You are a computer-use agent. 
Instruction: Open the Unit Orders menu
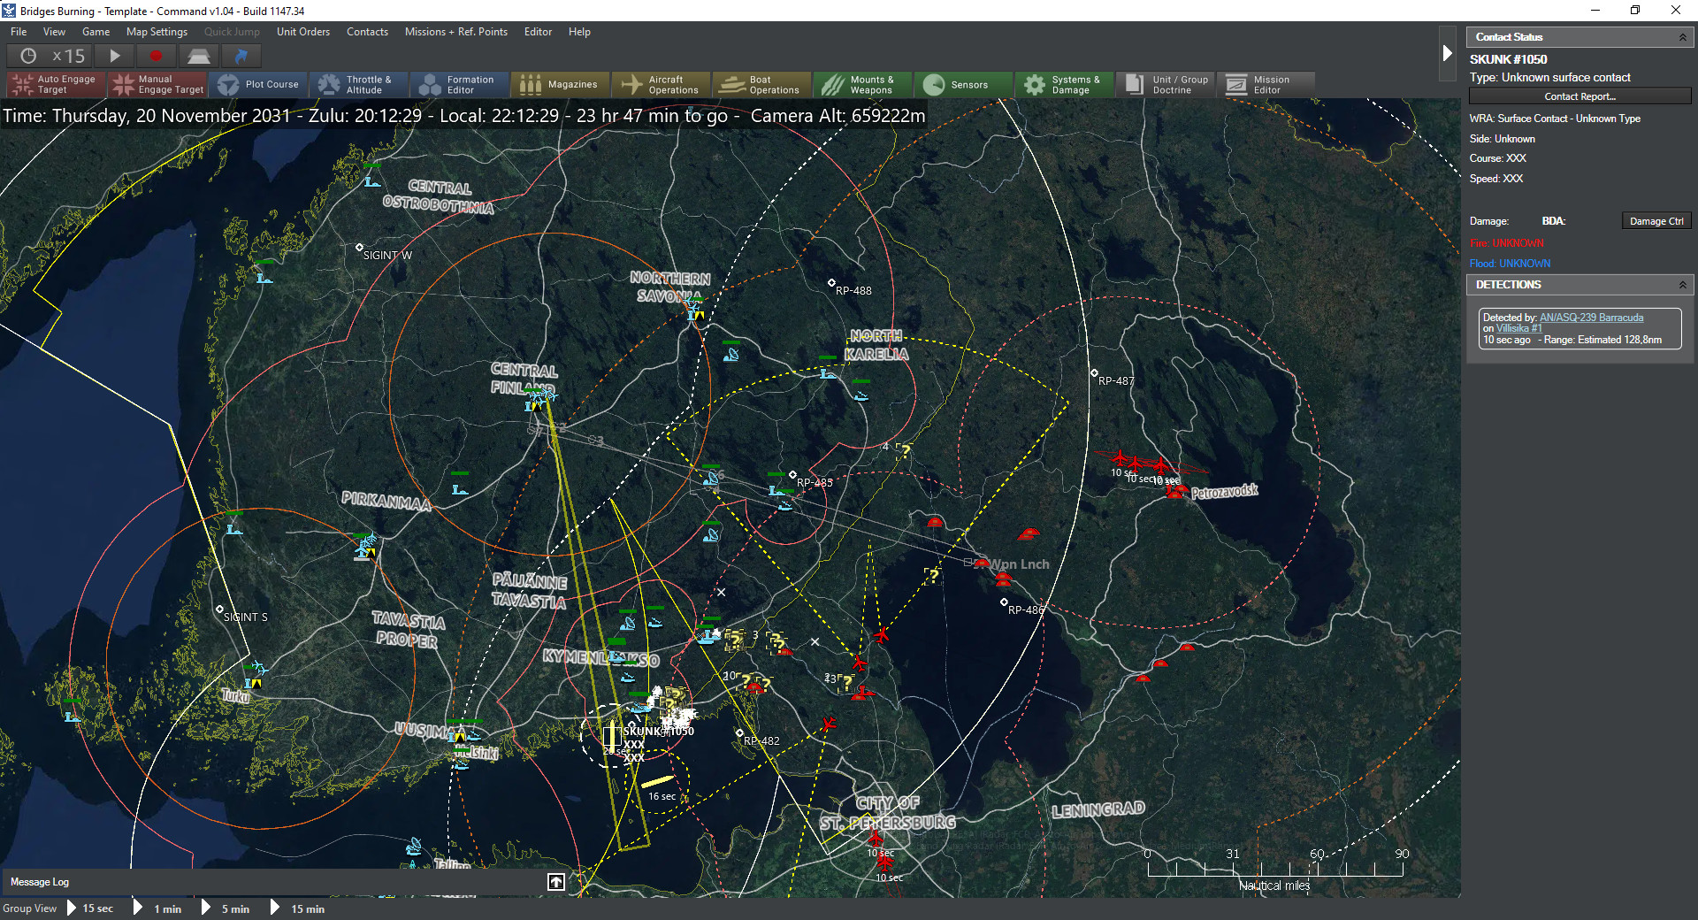pos(302,32)
